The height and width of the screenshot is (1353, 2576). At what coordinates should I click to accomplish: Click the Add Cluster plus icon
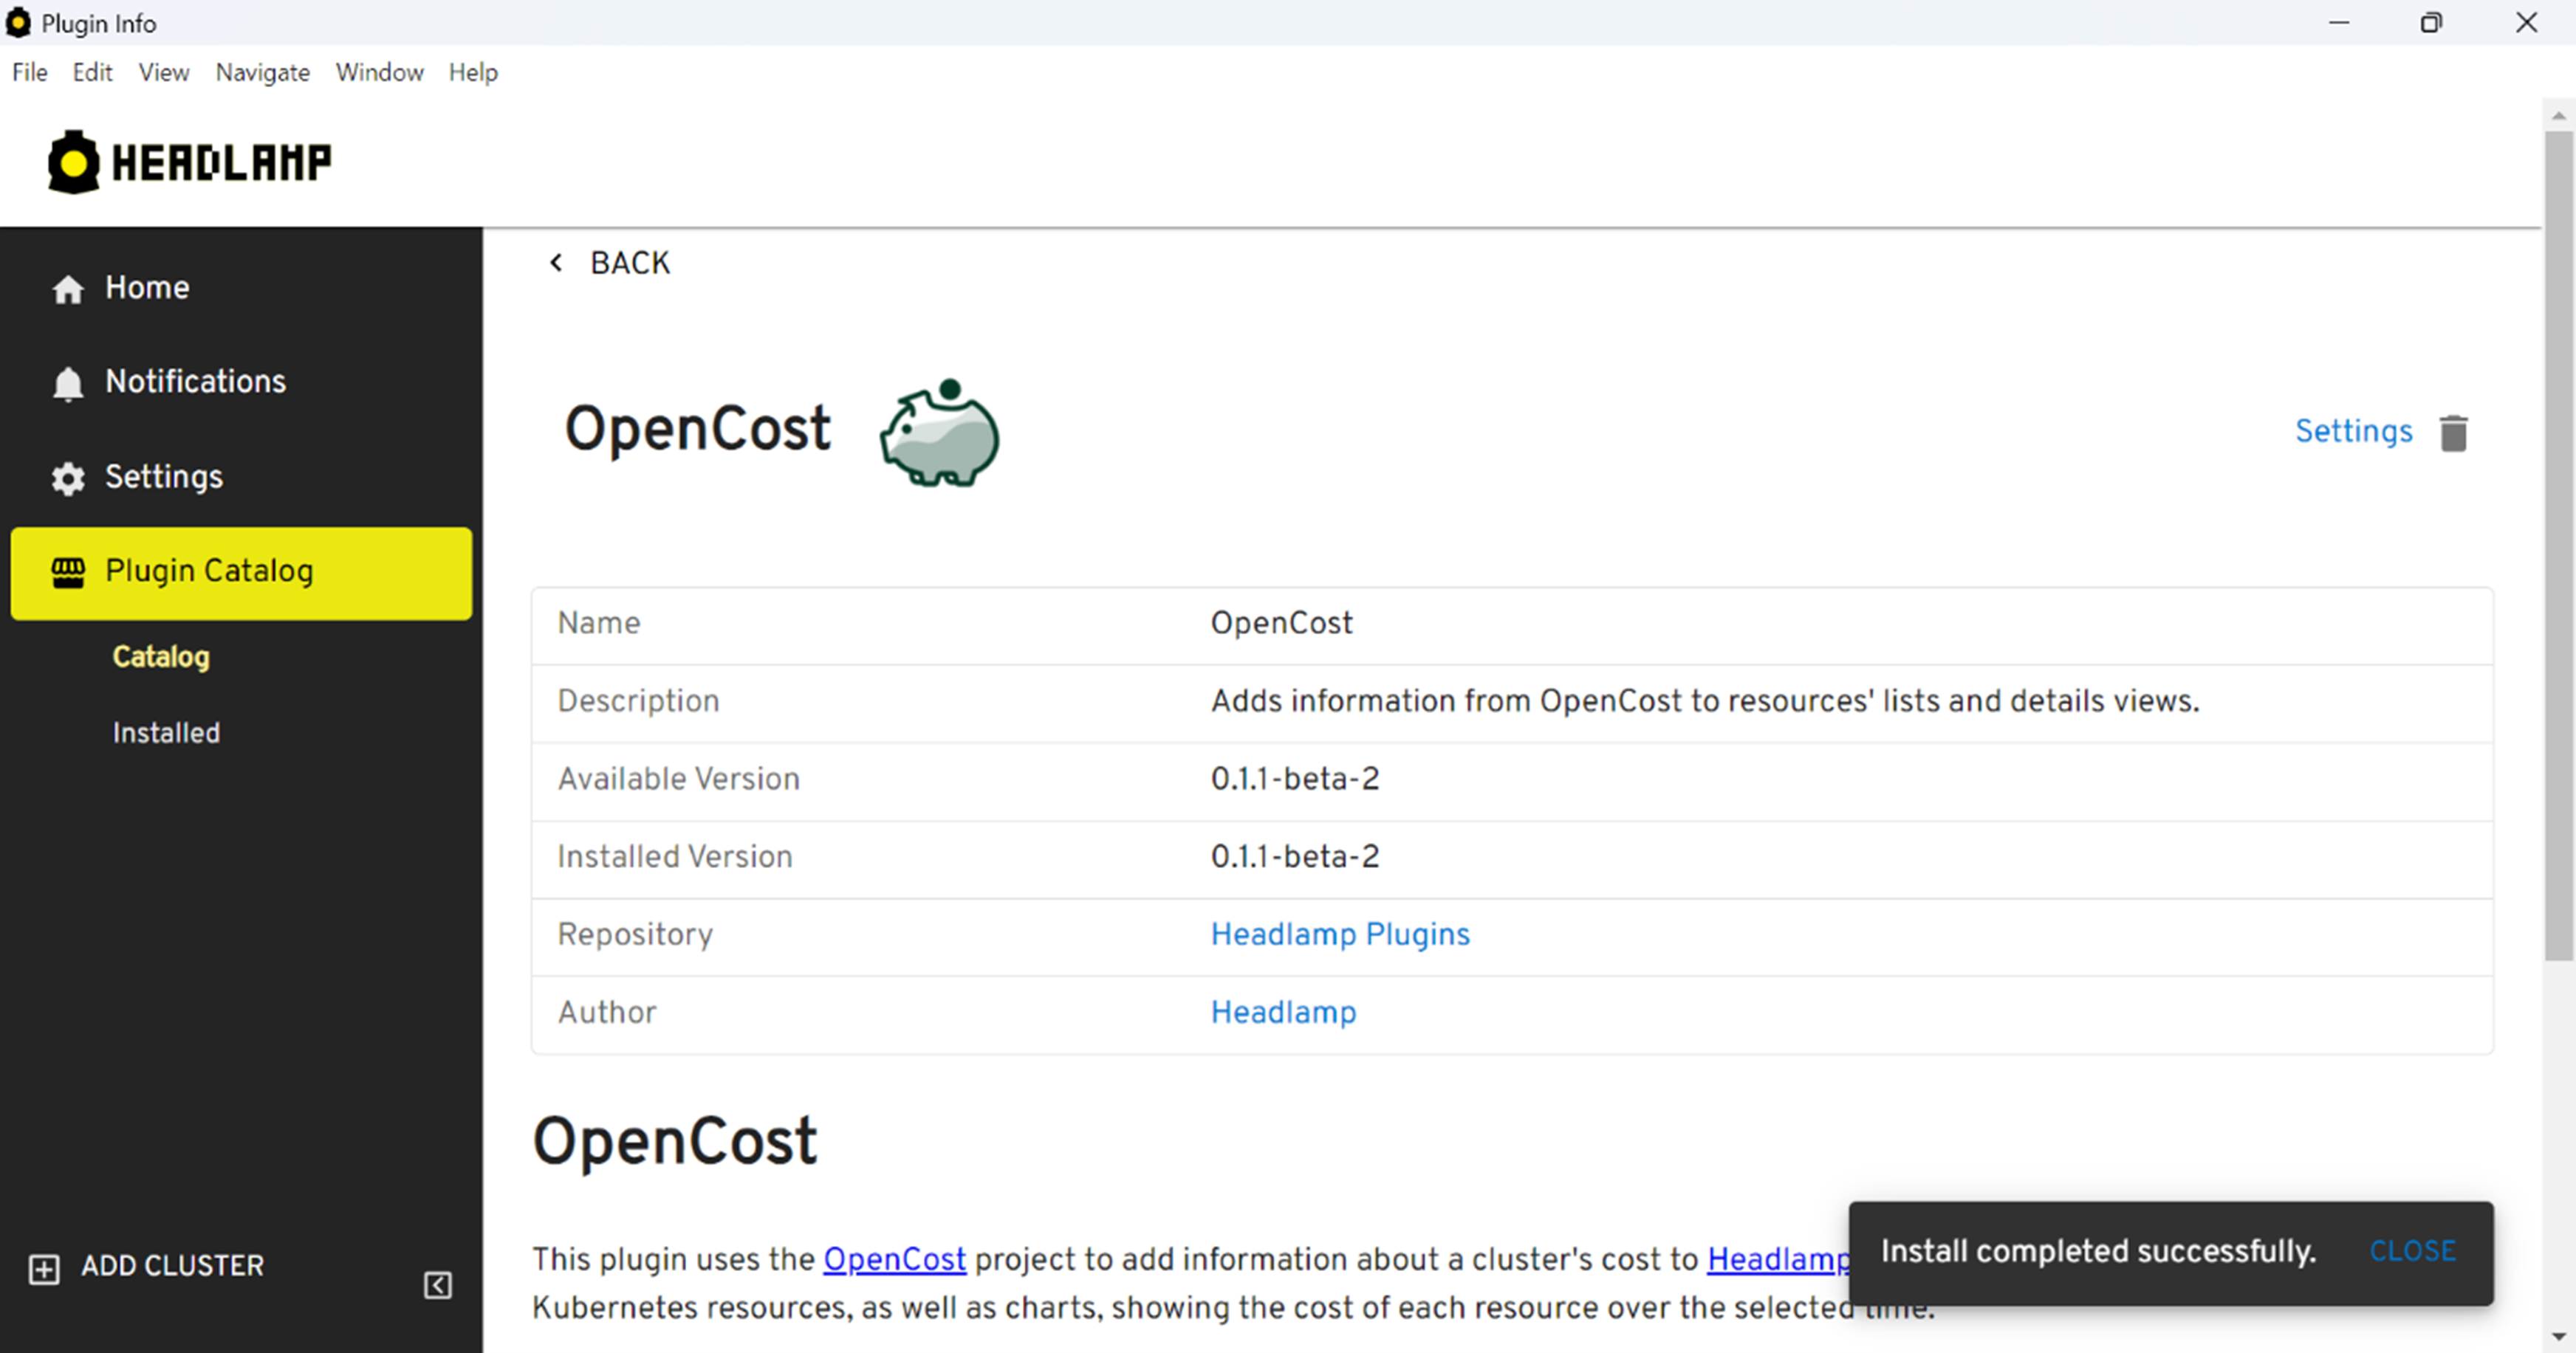click(x=43, y=1269)
